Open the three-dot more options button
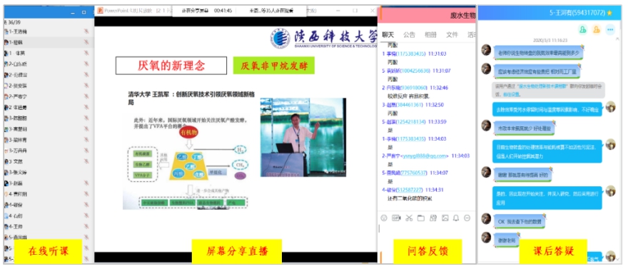628x269 pixels. (x=610, y=29)
